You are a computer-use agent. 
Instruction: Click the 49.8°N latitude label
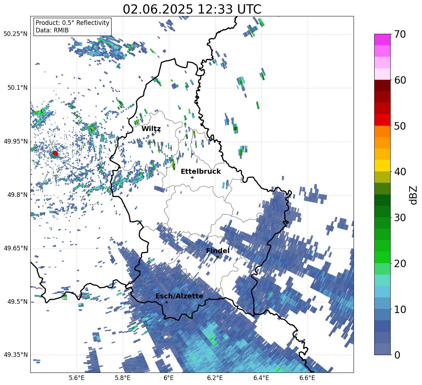pyautogui.click(x=17, y=195)
